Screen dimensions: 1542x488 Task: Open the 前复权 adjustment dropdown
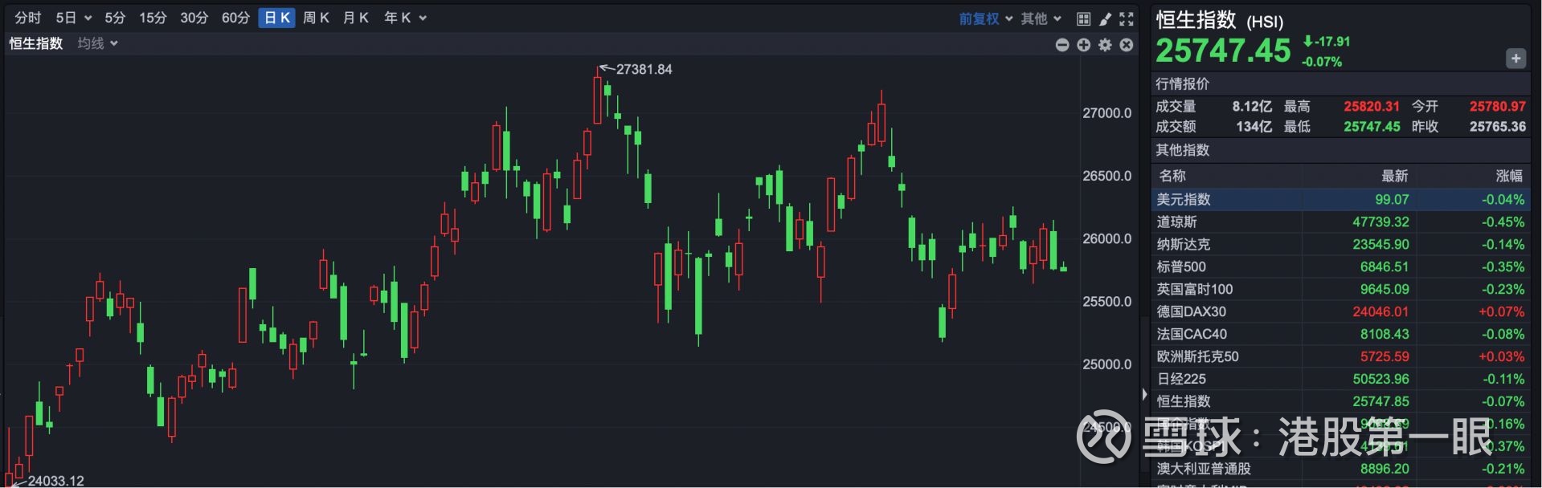tap(985, 18)
